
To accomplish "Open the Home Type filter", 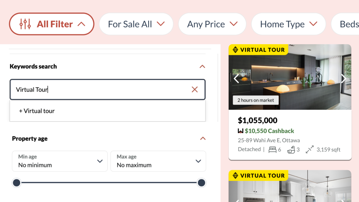I will (x=288, y=24).
